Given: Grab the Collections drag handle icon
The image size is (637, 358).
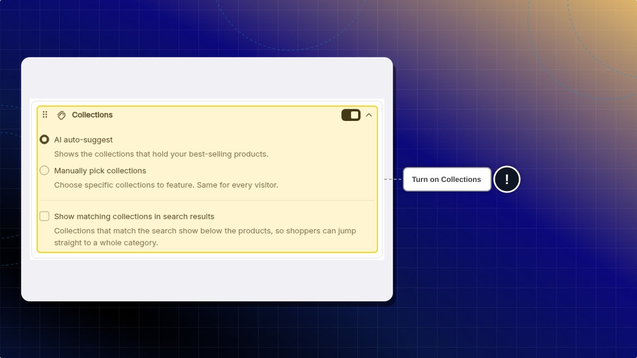Looking at the screenshot, I should point(45,115).
